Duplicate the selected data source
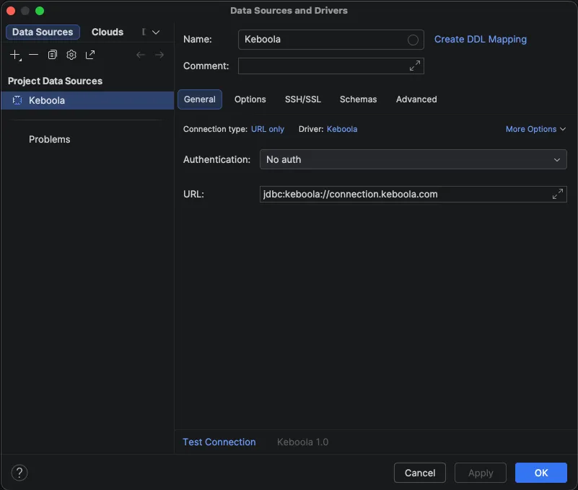Viewport: 578px width, 490px height. 53,55
